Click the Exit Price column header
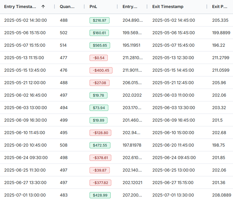Screen dimensions: 233x201 220,7
